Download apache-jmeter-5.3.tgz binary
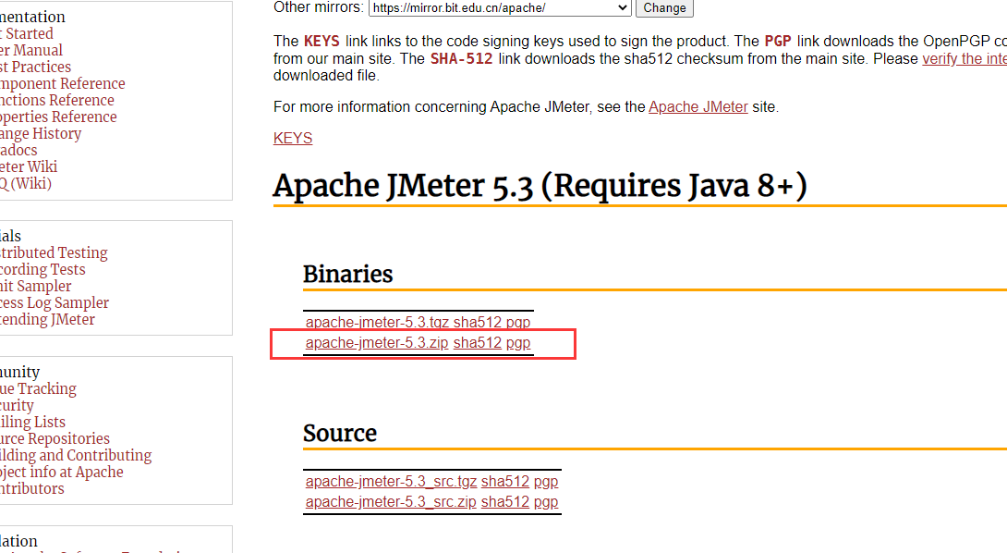 (377, 322)
